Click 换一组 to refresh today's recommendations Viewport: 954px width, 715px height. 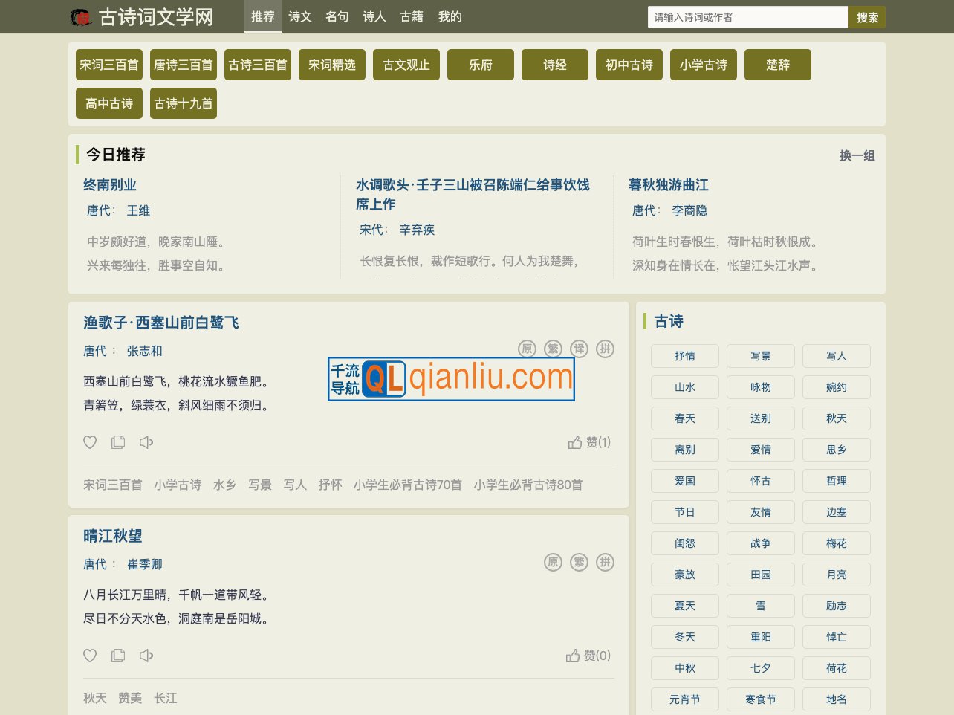857,155
